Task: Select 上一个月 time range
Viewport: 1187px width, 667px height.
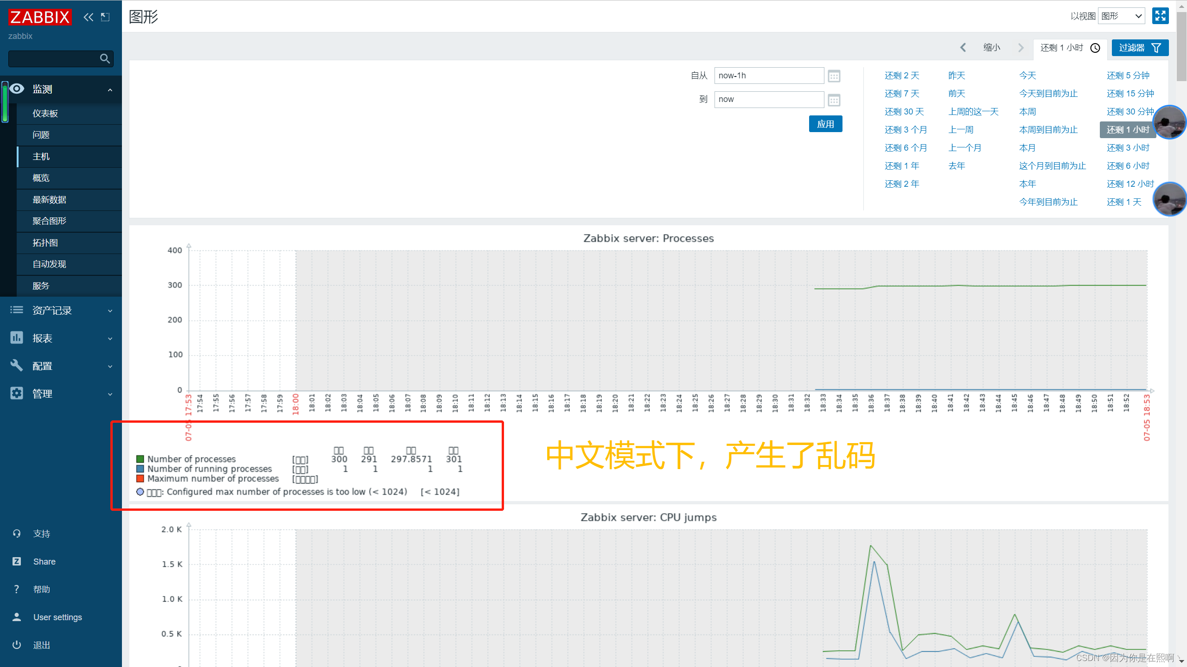Action: [964, 148]
